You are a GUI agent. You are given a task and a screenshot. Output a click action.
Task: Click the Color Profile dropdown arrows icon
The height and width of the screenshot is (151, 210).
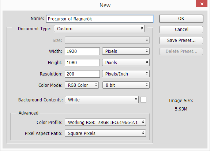[x=143, y=122]
